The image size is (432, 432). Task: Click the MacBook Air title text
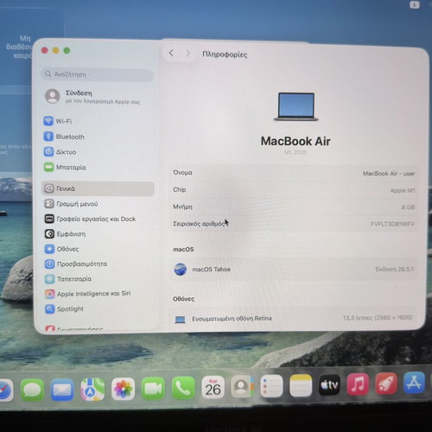(x=295, y=141)
